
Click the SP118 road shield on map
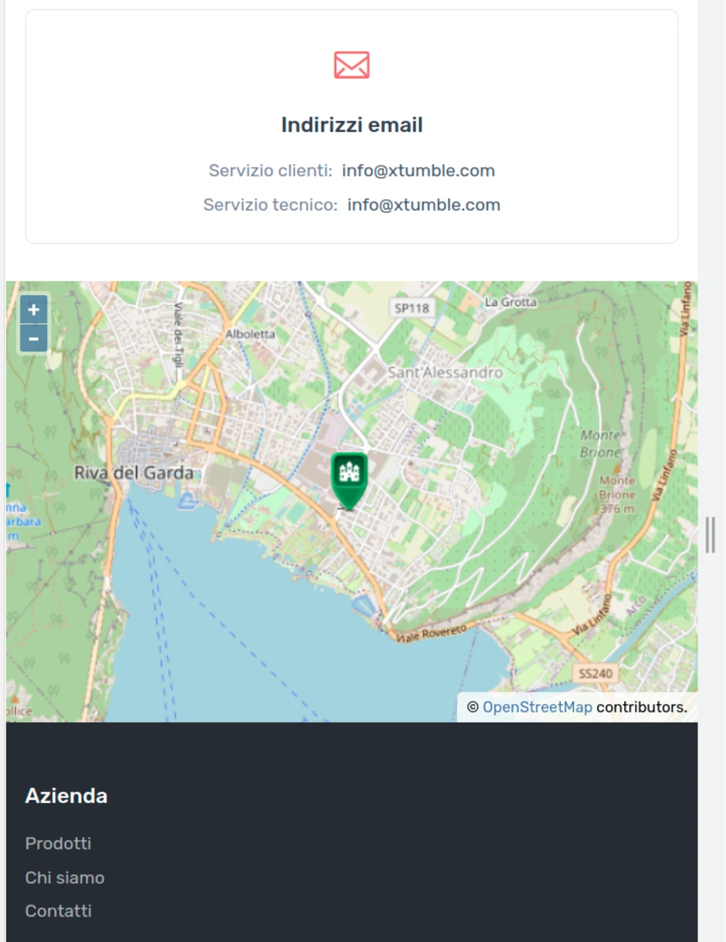(412, 308)
